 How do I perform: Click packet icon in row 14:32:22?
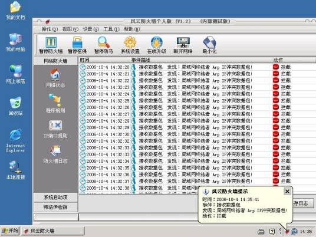[x=133, y=80]
